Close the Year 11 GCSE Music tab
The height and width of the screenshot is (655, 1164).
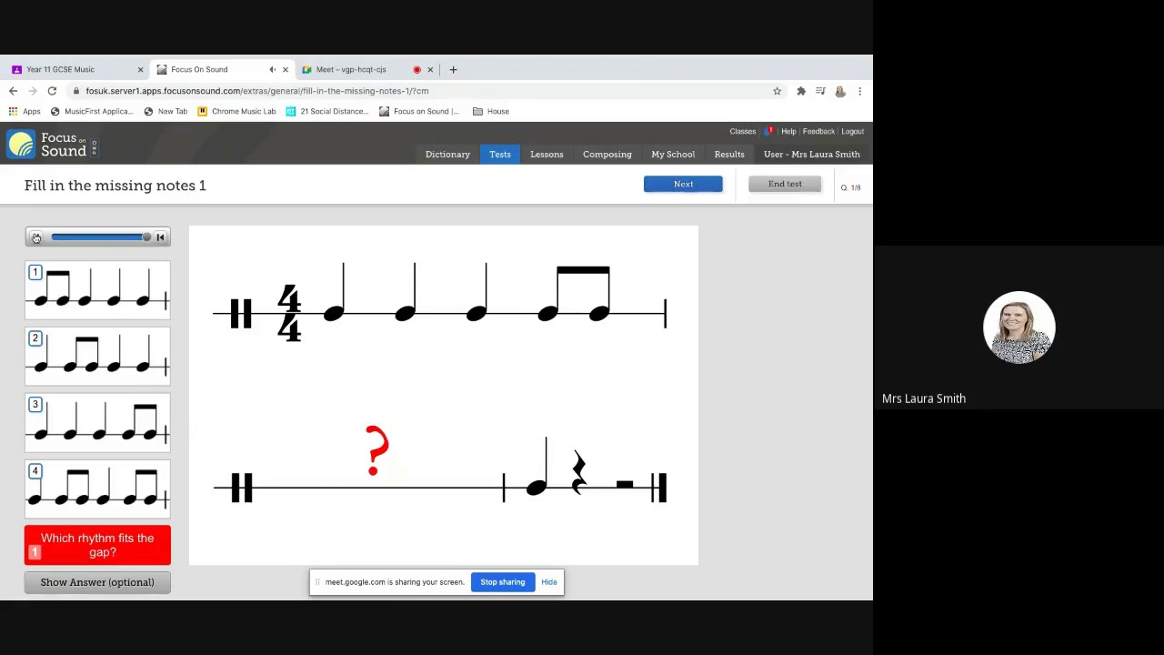tap(140, 69)
